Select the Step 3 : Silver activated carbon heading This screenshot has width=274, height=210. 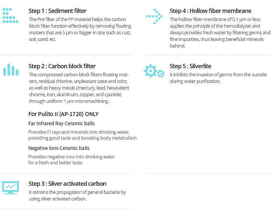click(x=67, y=184)
